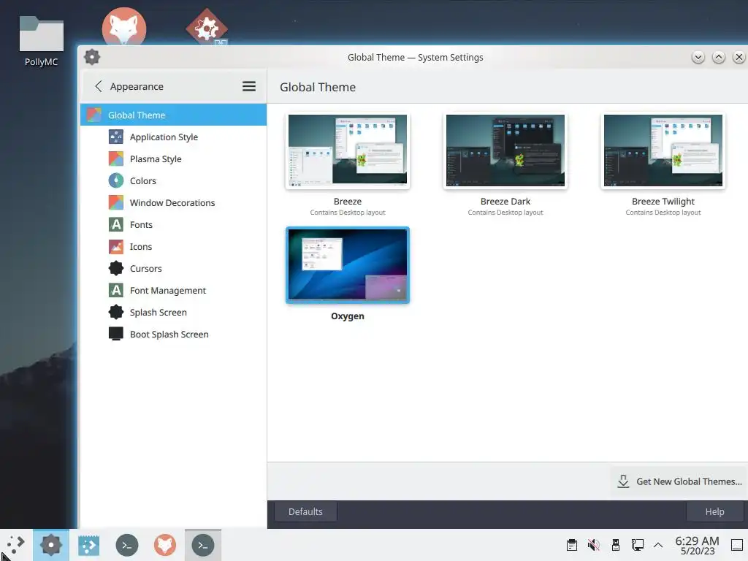This screenshot has width=748, height=561.
Task: Open Plasma Style settings page
Action: pyautogui.click(x=174, y=159)
